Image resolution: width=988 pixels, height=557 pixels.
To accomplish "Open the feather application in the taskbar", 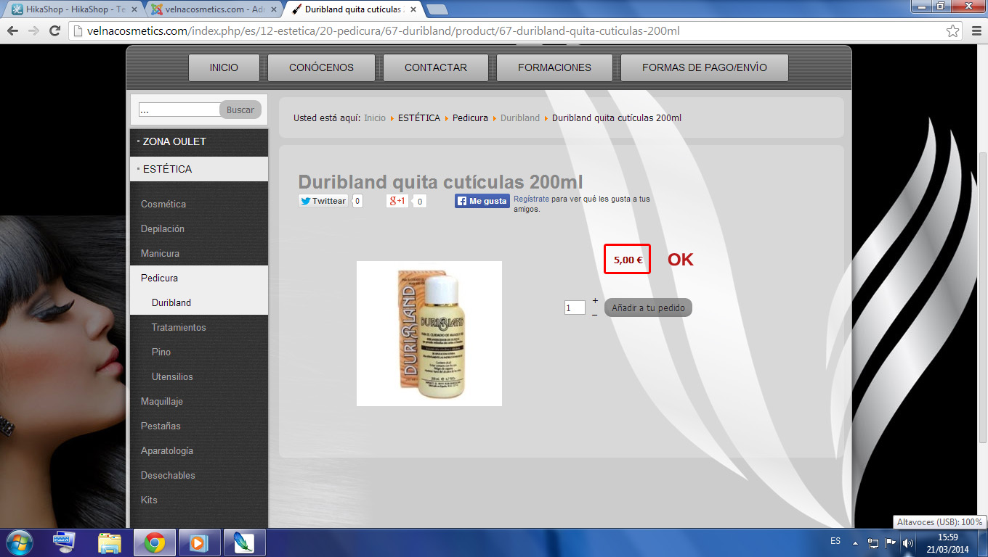I will 245,542.
